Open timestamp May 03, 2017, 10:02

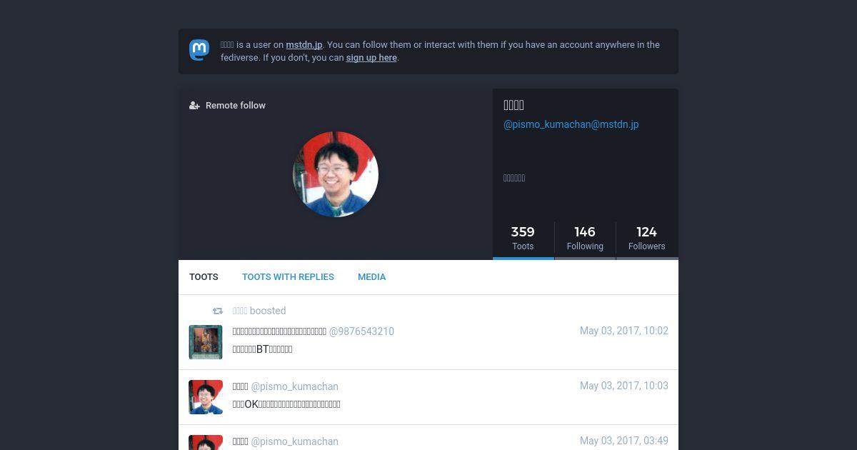[x=624, y=331]
